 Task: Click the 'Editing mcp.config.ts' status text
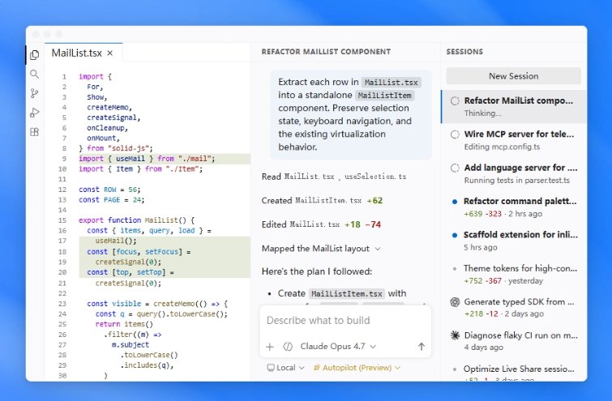(x=502, y=147)
